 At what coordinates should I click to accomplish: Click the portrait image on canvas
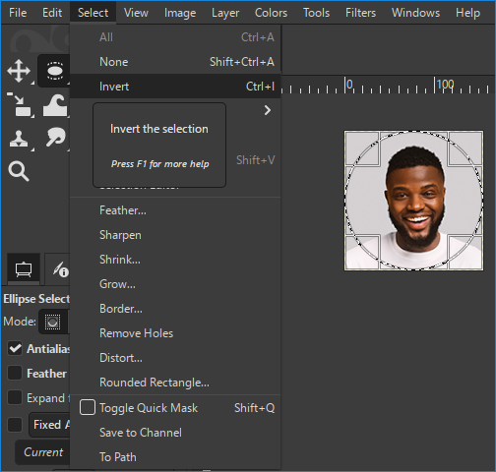click(x=413, y=201)
